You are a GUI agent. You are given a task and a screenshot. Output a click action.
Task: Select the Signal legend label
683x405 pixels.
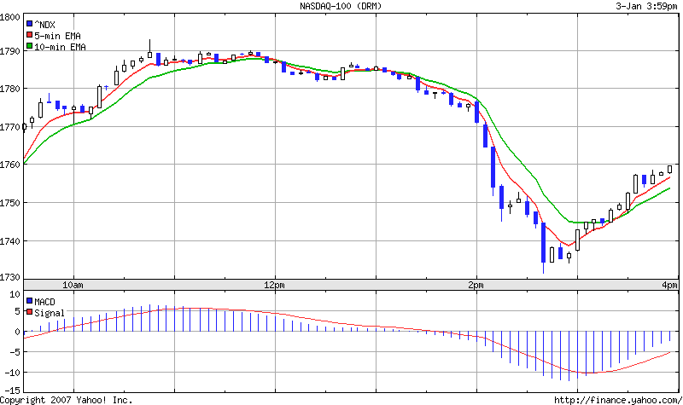(x=50, y=313)
